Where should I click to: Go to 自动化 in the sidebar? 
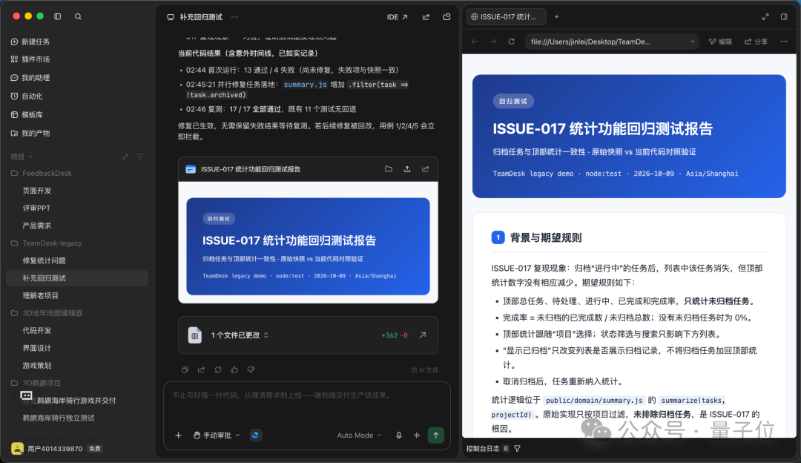27,96
